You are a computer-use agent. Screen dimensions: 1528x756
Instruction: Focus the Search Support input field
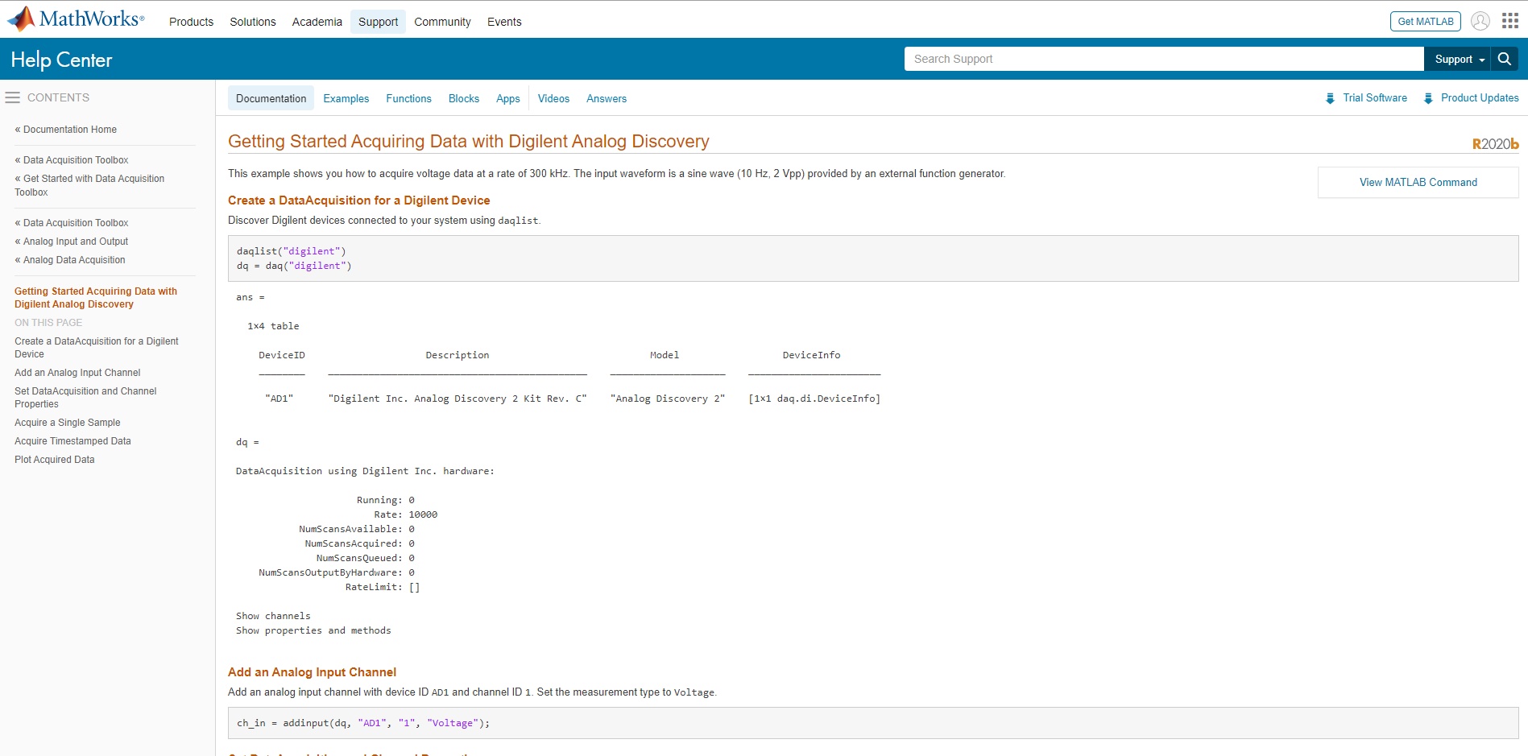(1164, 59)
